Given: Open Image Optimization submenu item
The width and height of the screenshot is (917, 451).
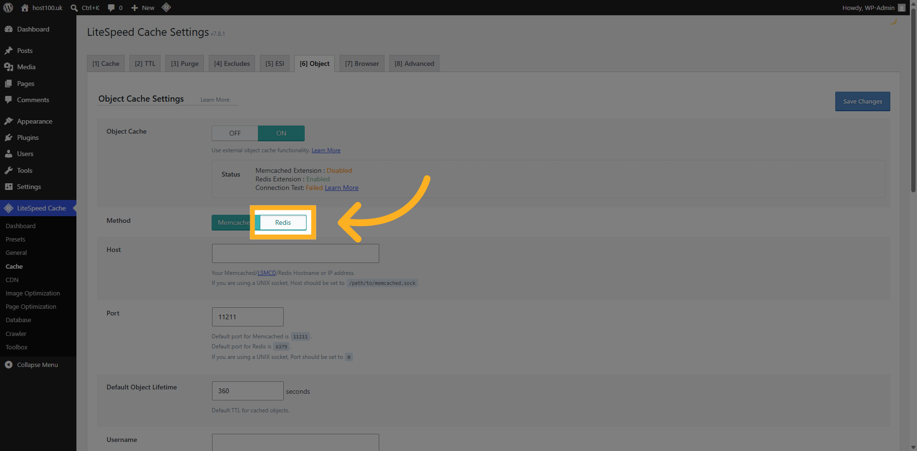Looking at the screenshot, I should point(33,293).
